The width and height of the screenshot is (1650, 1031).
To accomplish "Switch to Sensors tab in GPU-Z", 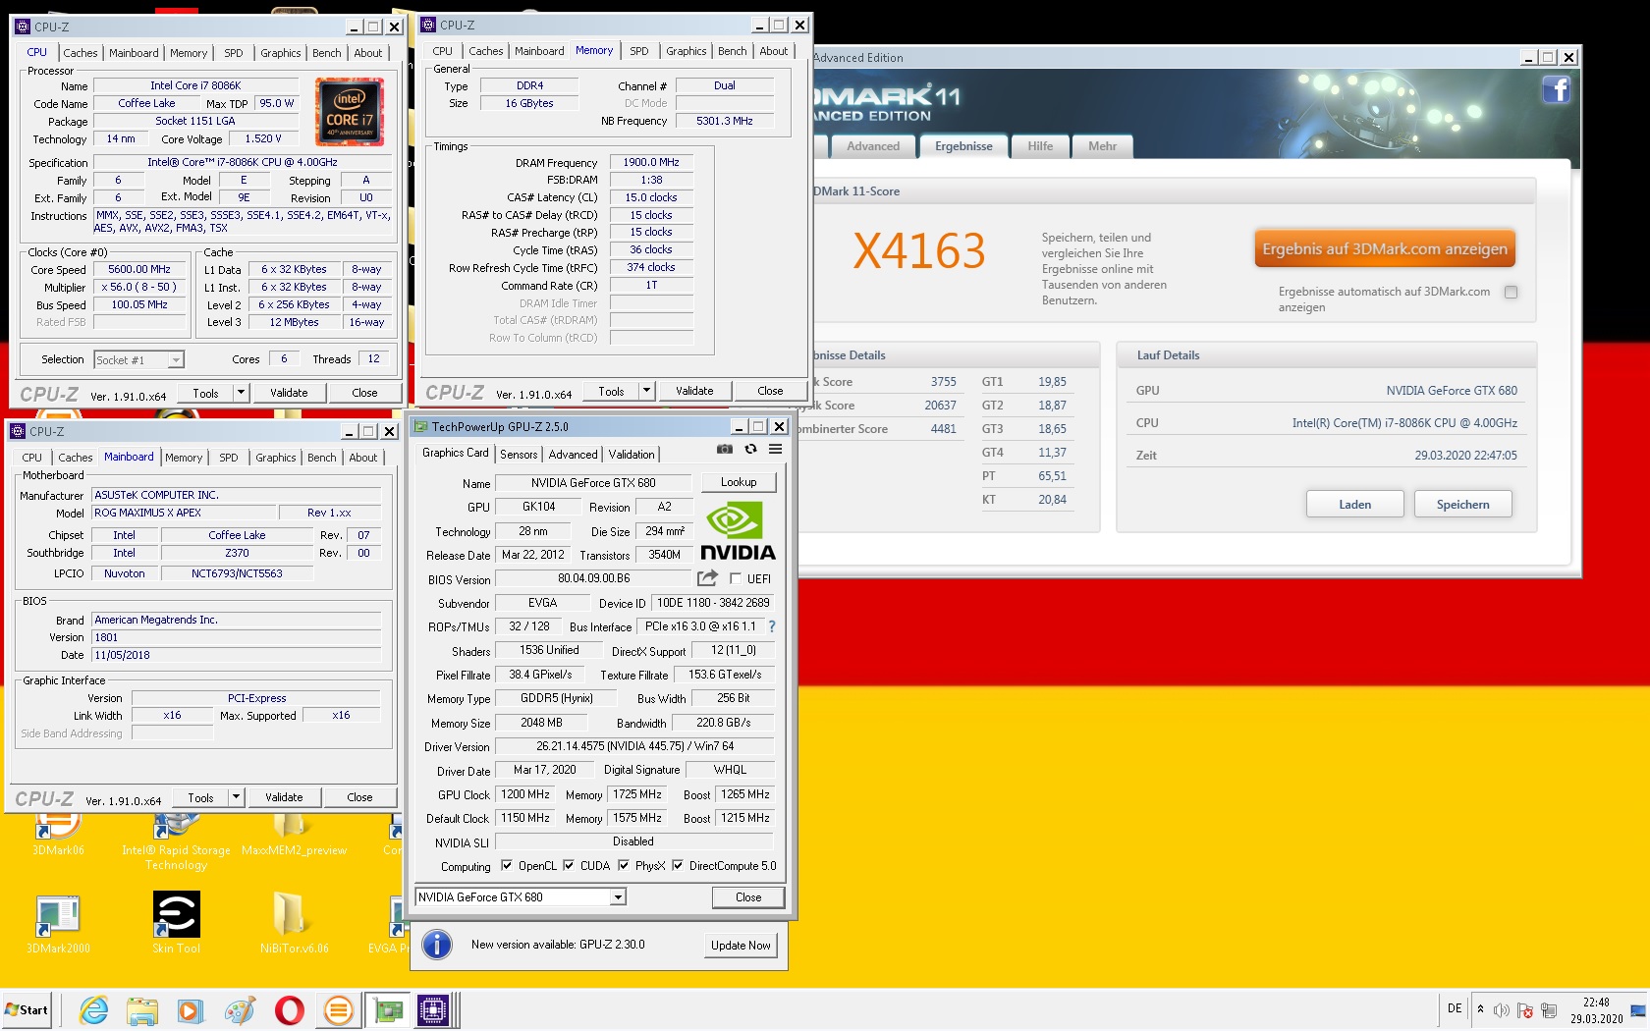I will click(x=519, y=454).
